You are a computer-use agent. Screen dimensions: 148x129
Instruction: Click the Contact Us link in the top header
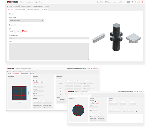138,2
